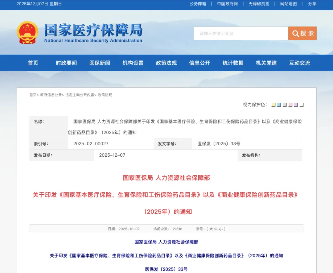This screenshot has width=333, height=273.
Task: Open the 网站地图 site map link
Action: pyautogui.click(x=288, y=4)
